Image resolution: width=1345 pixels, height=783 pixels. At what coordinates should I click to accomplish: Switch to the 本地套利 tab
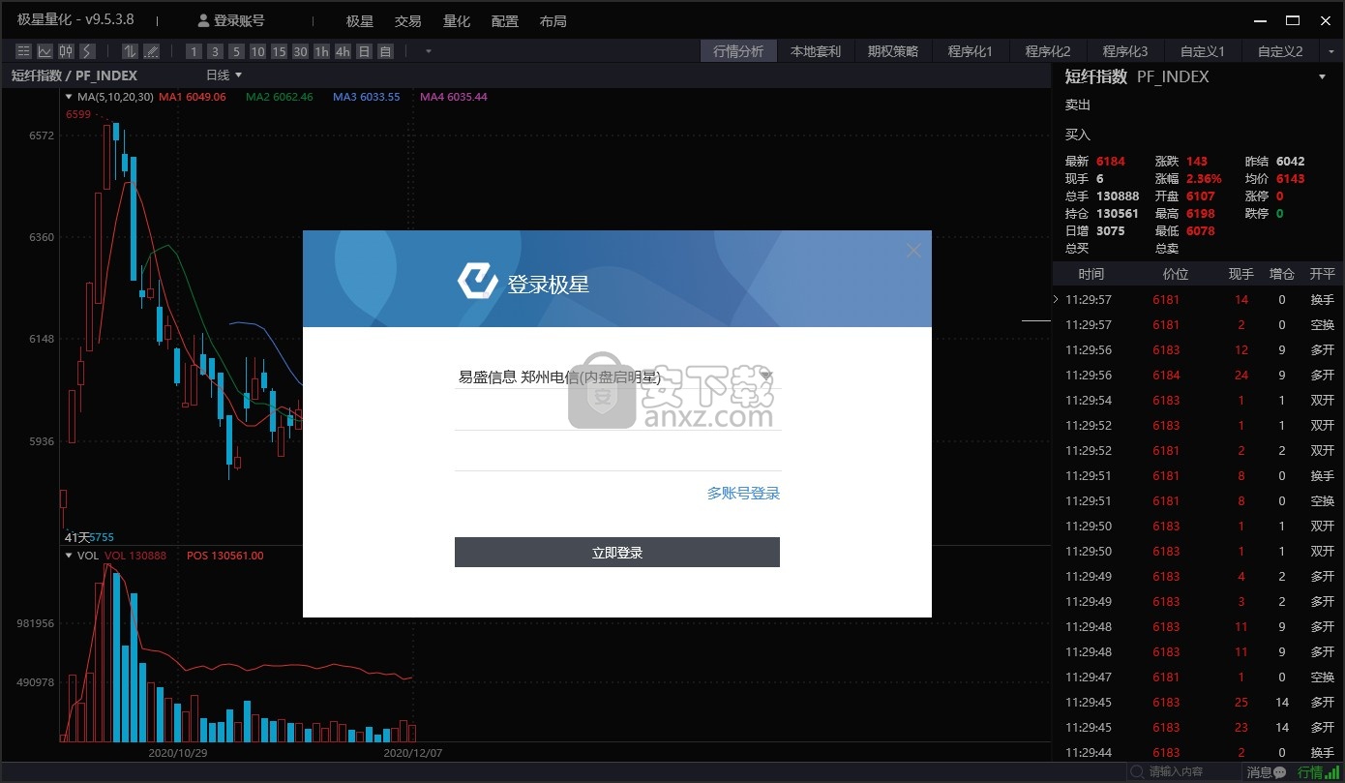pos(816,51)
